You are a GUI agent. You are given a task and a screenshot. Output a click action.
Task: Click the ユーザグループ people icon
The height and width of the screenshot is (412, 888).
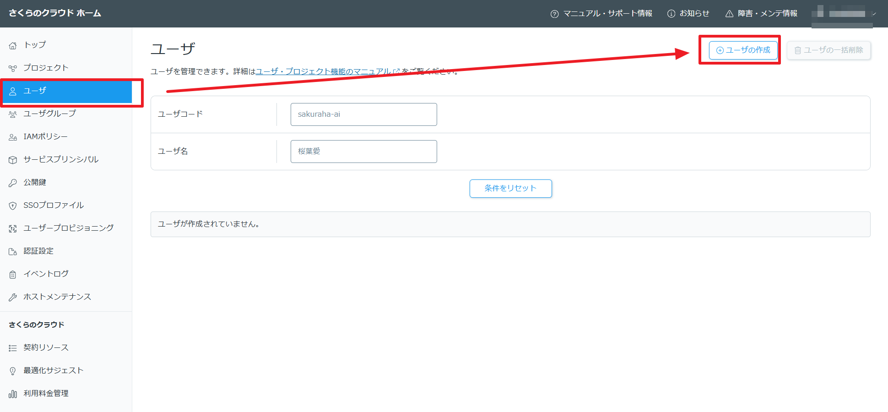tap(13, 114)
